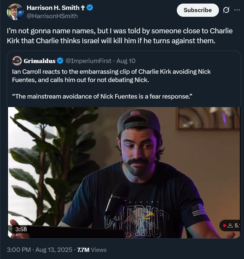Click the viewer count icon on video

[230, 226]
